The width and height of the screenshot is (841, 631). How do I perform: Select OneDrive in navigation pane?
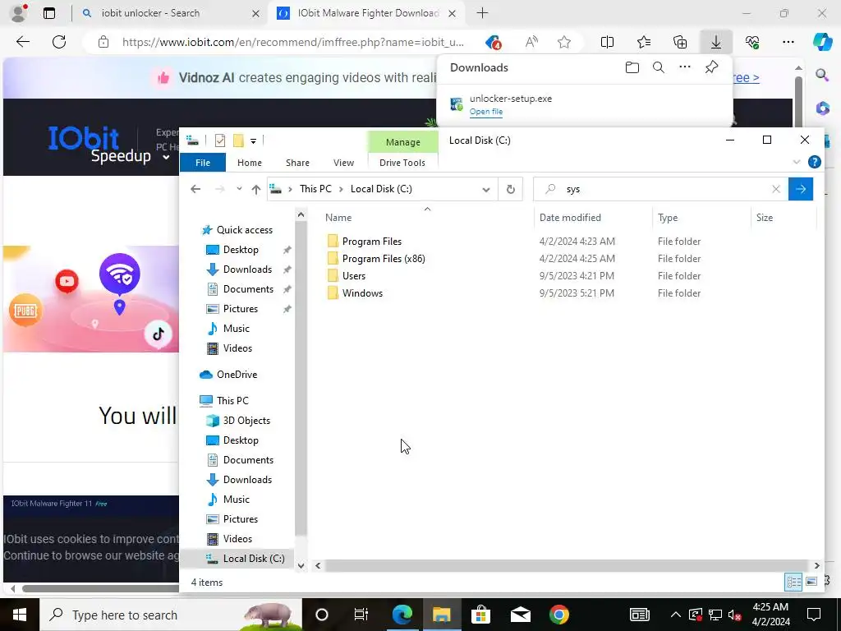[237, 375]
